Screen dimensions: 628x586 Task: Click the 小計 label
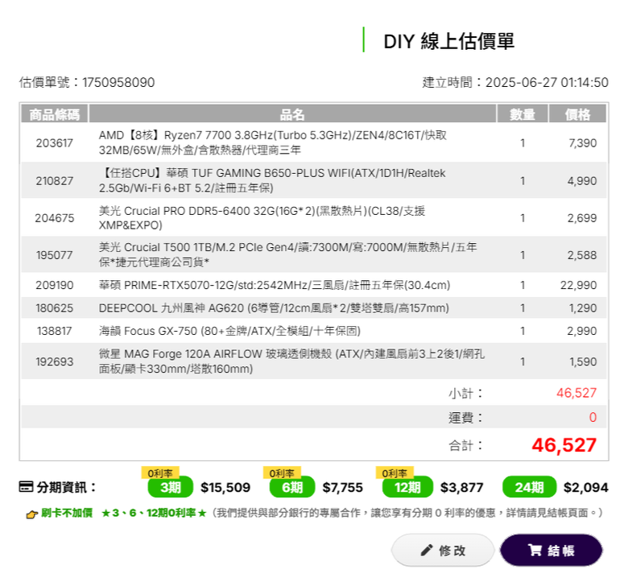click(465, 394)
